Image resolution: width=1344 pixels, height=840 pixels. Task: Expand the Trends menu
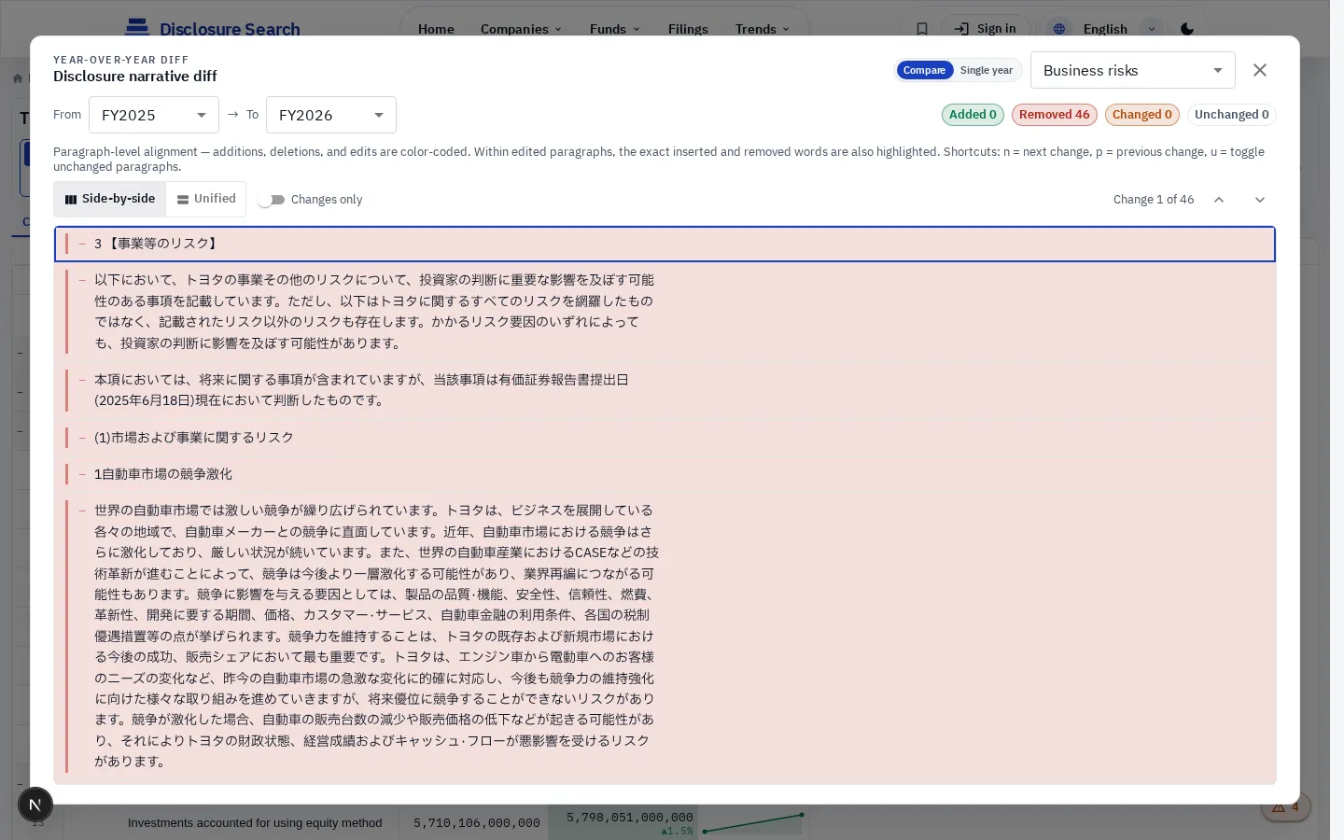pyautogui.click(x=762, y=29)
